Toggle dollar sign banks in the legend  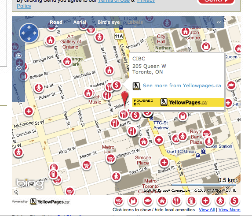tap(234, 201)
